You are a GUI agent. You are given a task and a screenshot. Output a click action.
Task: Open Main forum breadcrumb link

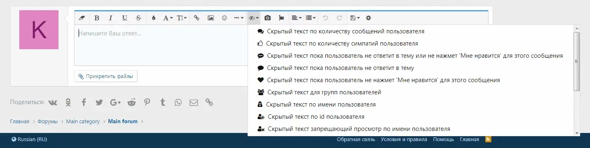coord(123,122)
